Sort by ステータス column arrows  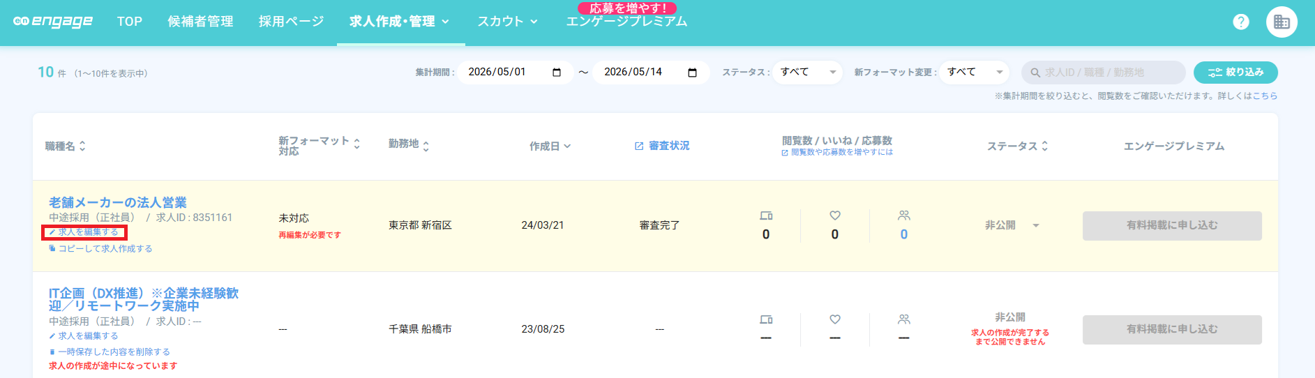(x=1044, y=146)
